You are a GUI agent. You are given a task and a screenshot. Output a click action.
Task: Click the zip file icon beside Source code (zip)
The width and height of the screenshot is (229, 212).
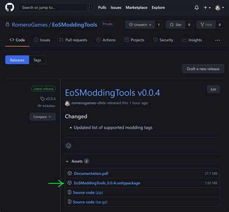[x=70, y=192]
